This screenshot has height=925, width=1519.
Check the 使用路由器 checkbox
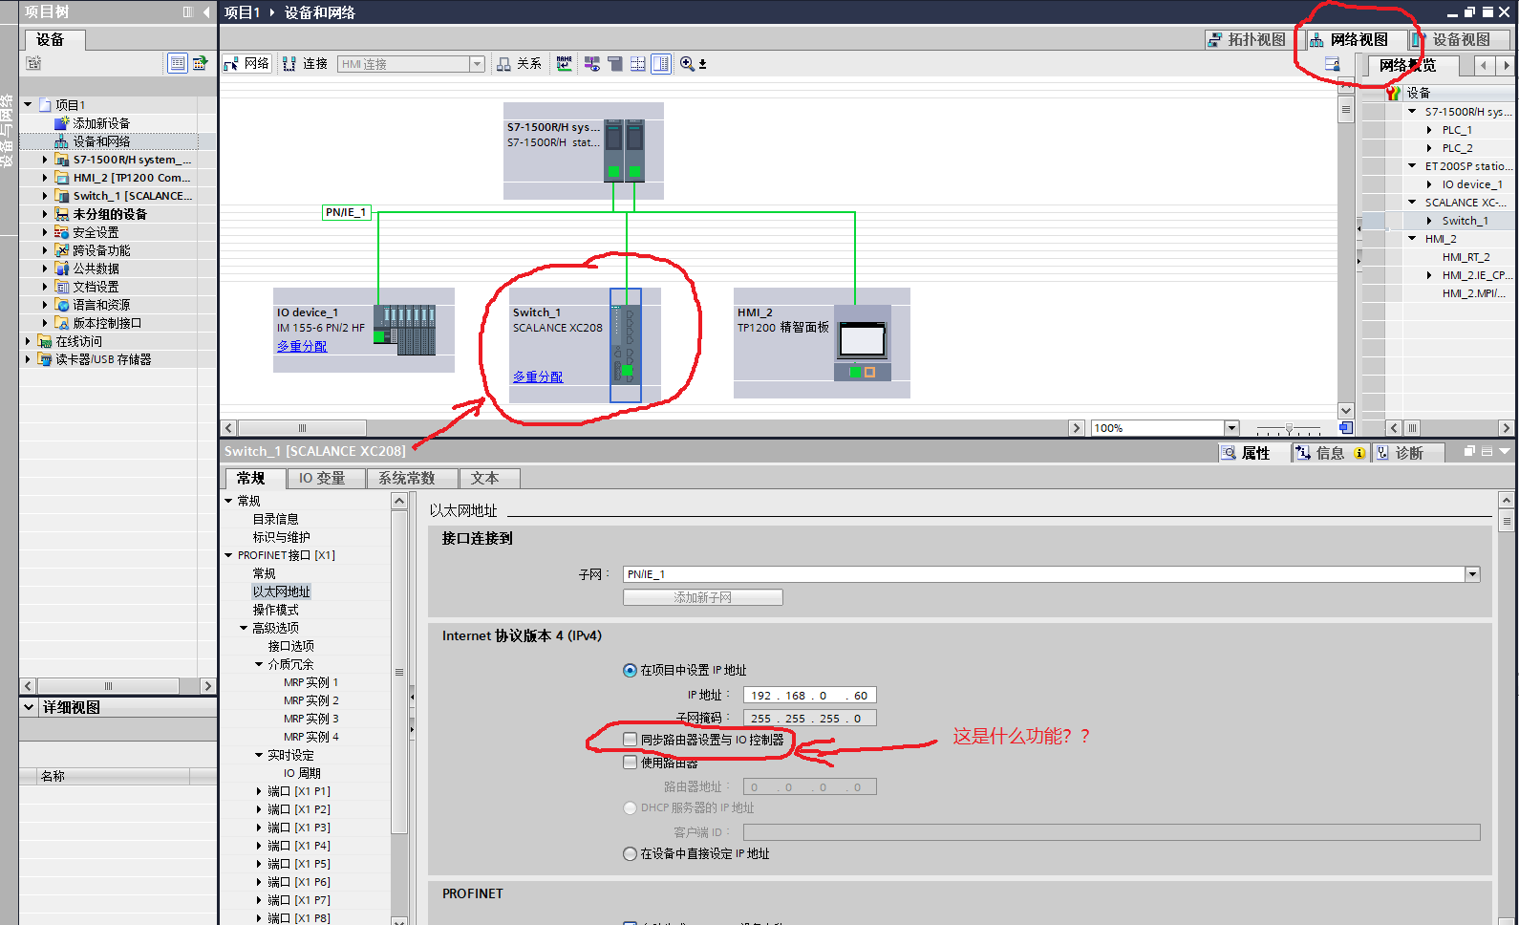tap(631, 763)
